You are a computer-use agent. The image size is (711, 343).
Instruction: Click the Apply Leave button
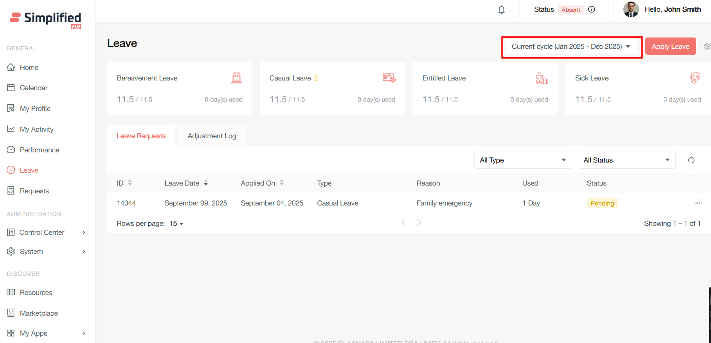(x=670, y=46)
